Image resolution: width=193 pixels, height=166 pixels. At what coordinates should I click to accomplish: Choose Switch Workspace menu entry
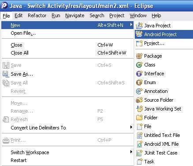(x=67, y=152)
